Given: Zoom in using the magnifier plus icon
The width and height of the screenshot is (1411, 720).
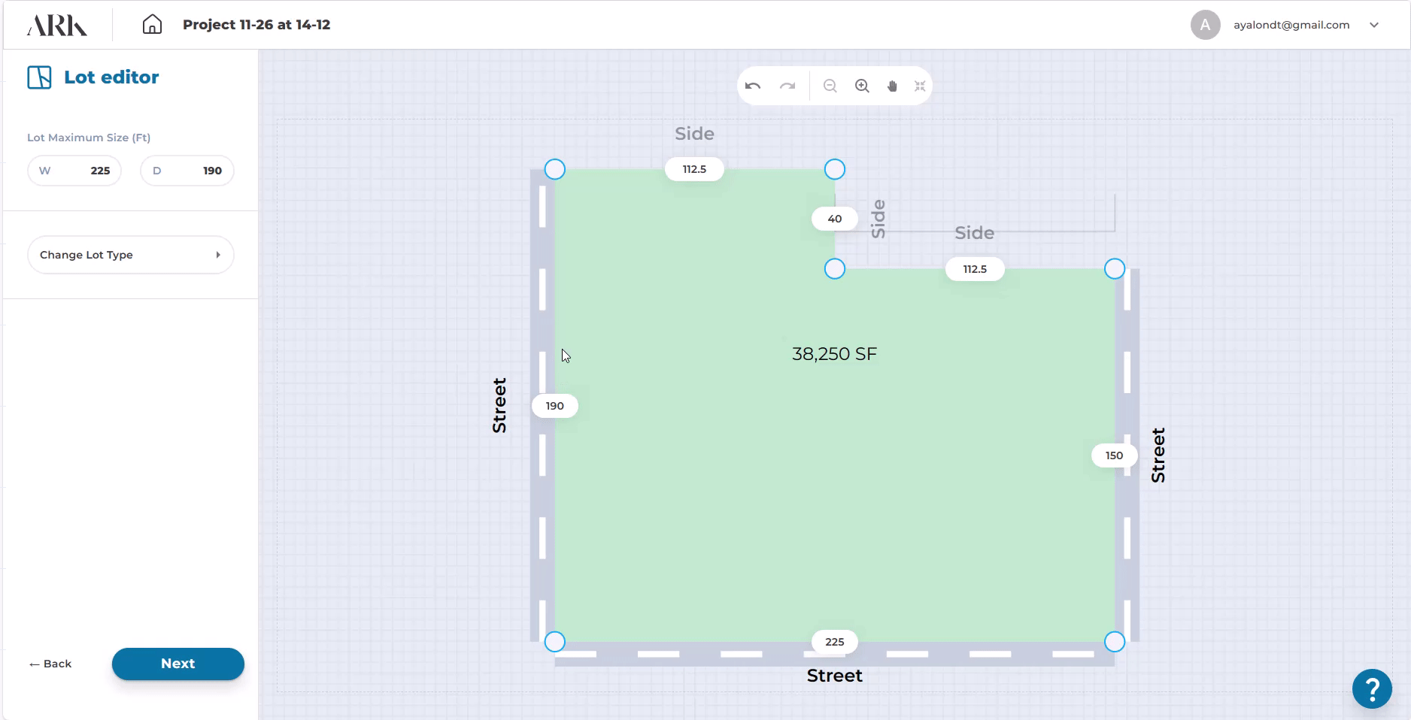Looking at the screenshot, I should [862, 86].
